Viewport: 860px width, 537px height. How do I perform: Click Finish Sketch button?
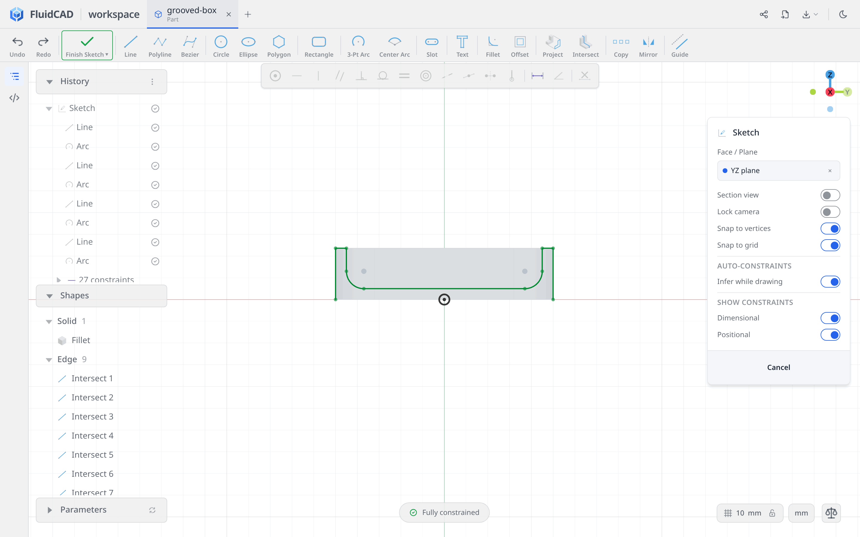(x=87, y=45)
